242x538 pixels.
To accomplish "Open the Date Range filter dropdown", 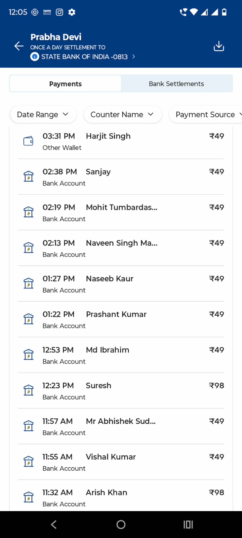I will point(43,115).
